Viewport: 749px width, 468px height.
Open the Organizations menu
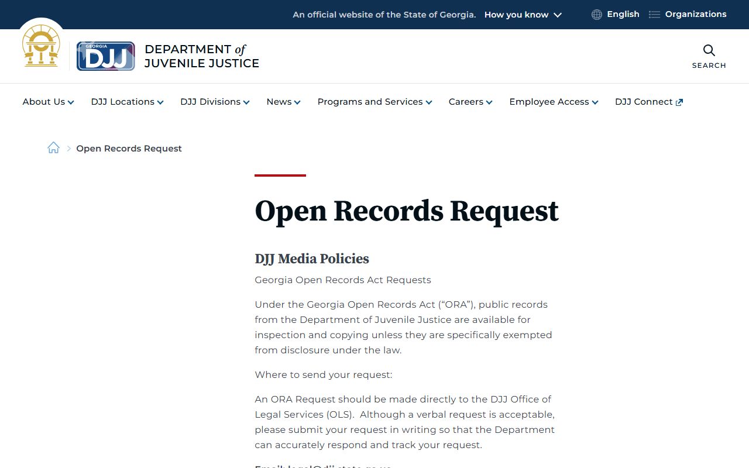[x=696, y=14]
